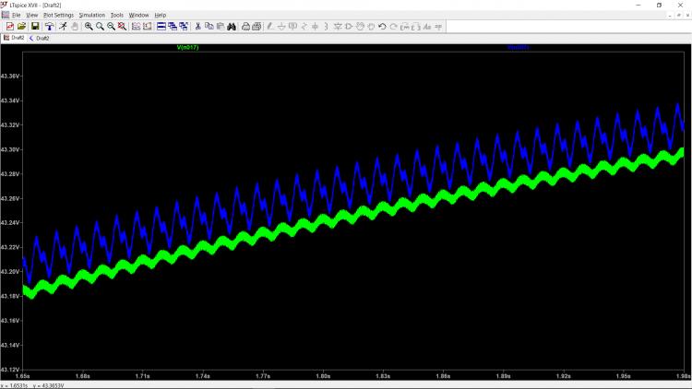The image size is (692, 389).
Task: Click the 43.30V vertical axis label
Action: coord(11,149)
